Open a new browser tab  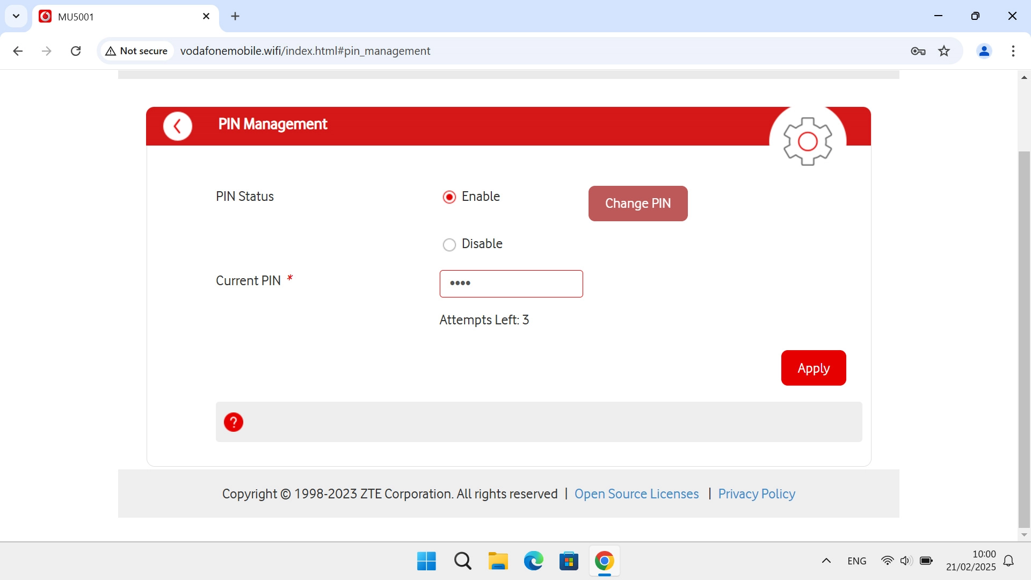tap(235, 16)
